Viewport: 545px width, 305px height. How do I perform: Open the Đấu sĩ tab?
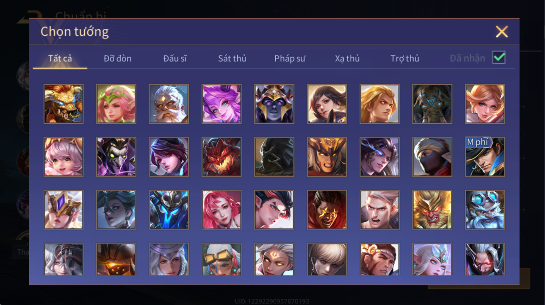(175, 58)
